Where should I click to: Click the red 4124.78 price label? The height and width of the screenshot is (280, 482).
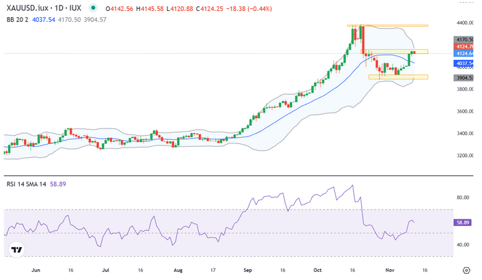(x=464, y=46)
